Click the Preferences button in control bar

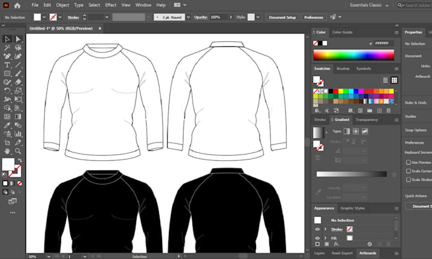314,17
